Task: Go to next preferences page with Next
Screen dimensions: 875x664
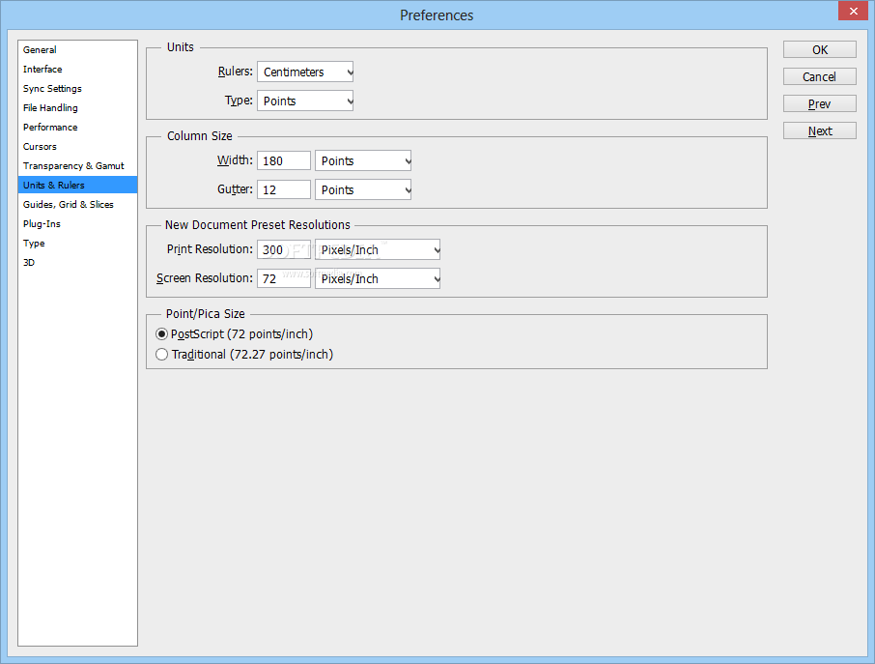Action: 820,130
